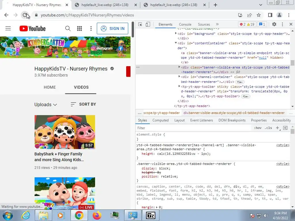
Task: Open the Chrome profile avatar
Action: [279, 15]
